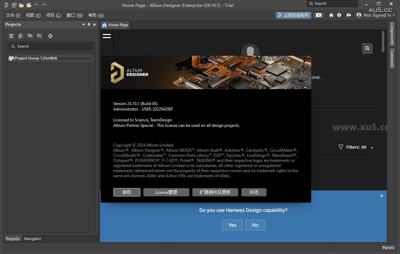Image resolution: width=400 pixels, height=254 pixels.
Task: Click the License管理 button in the About dialog
Action: [166, 192]
